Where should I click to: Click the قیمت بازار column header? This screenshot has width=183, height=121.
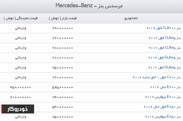coord(63,18)
